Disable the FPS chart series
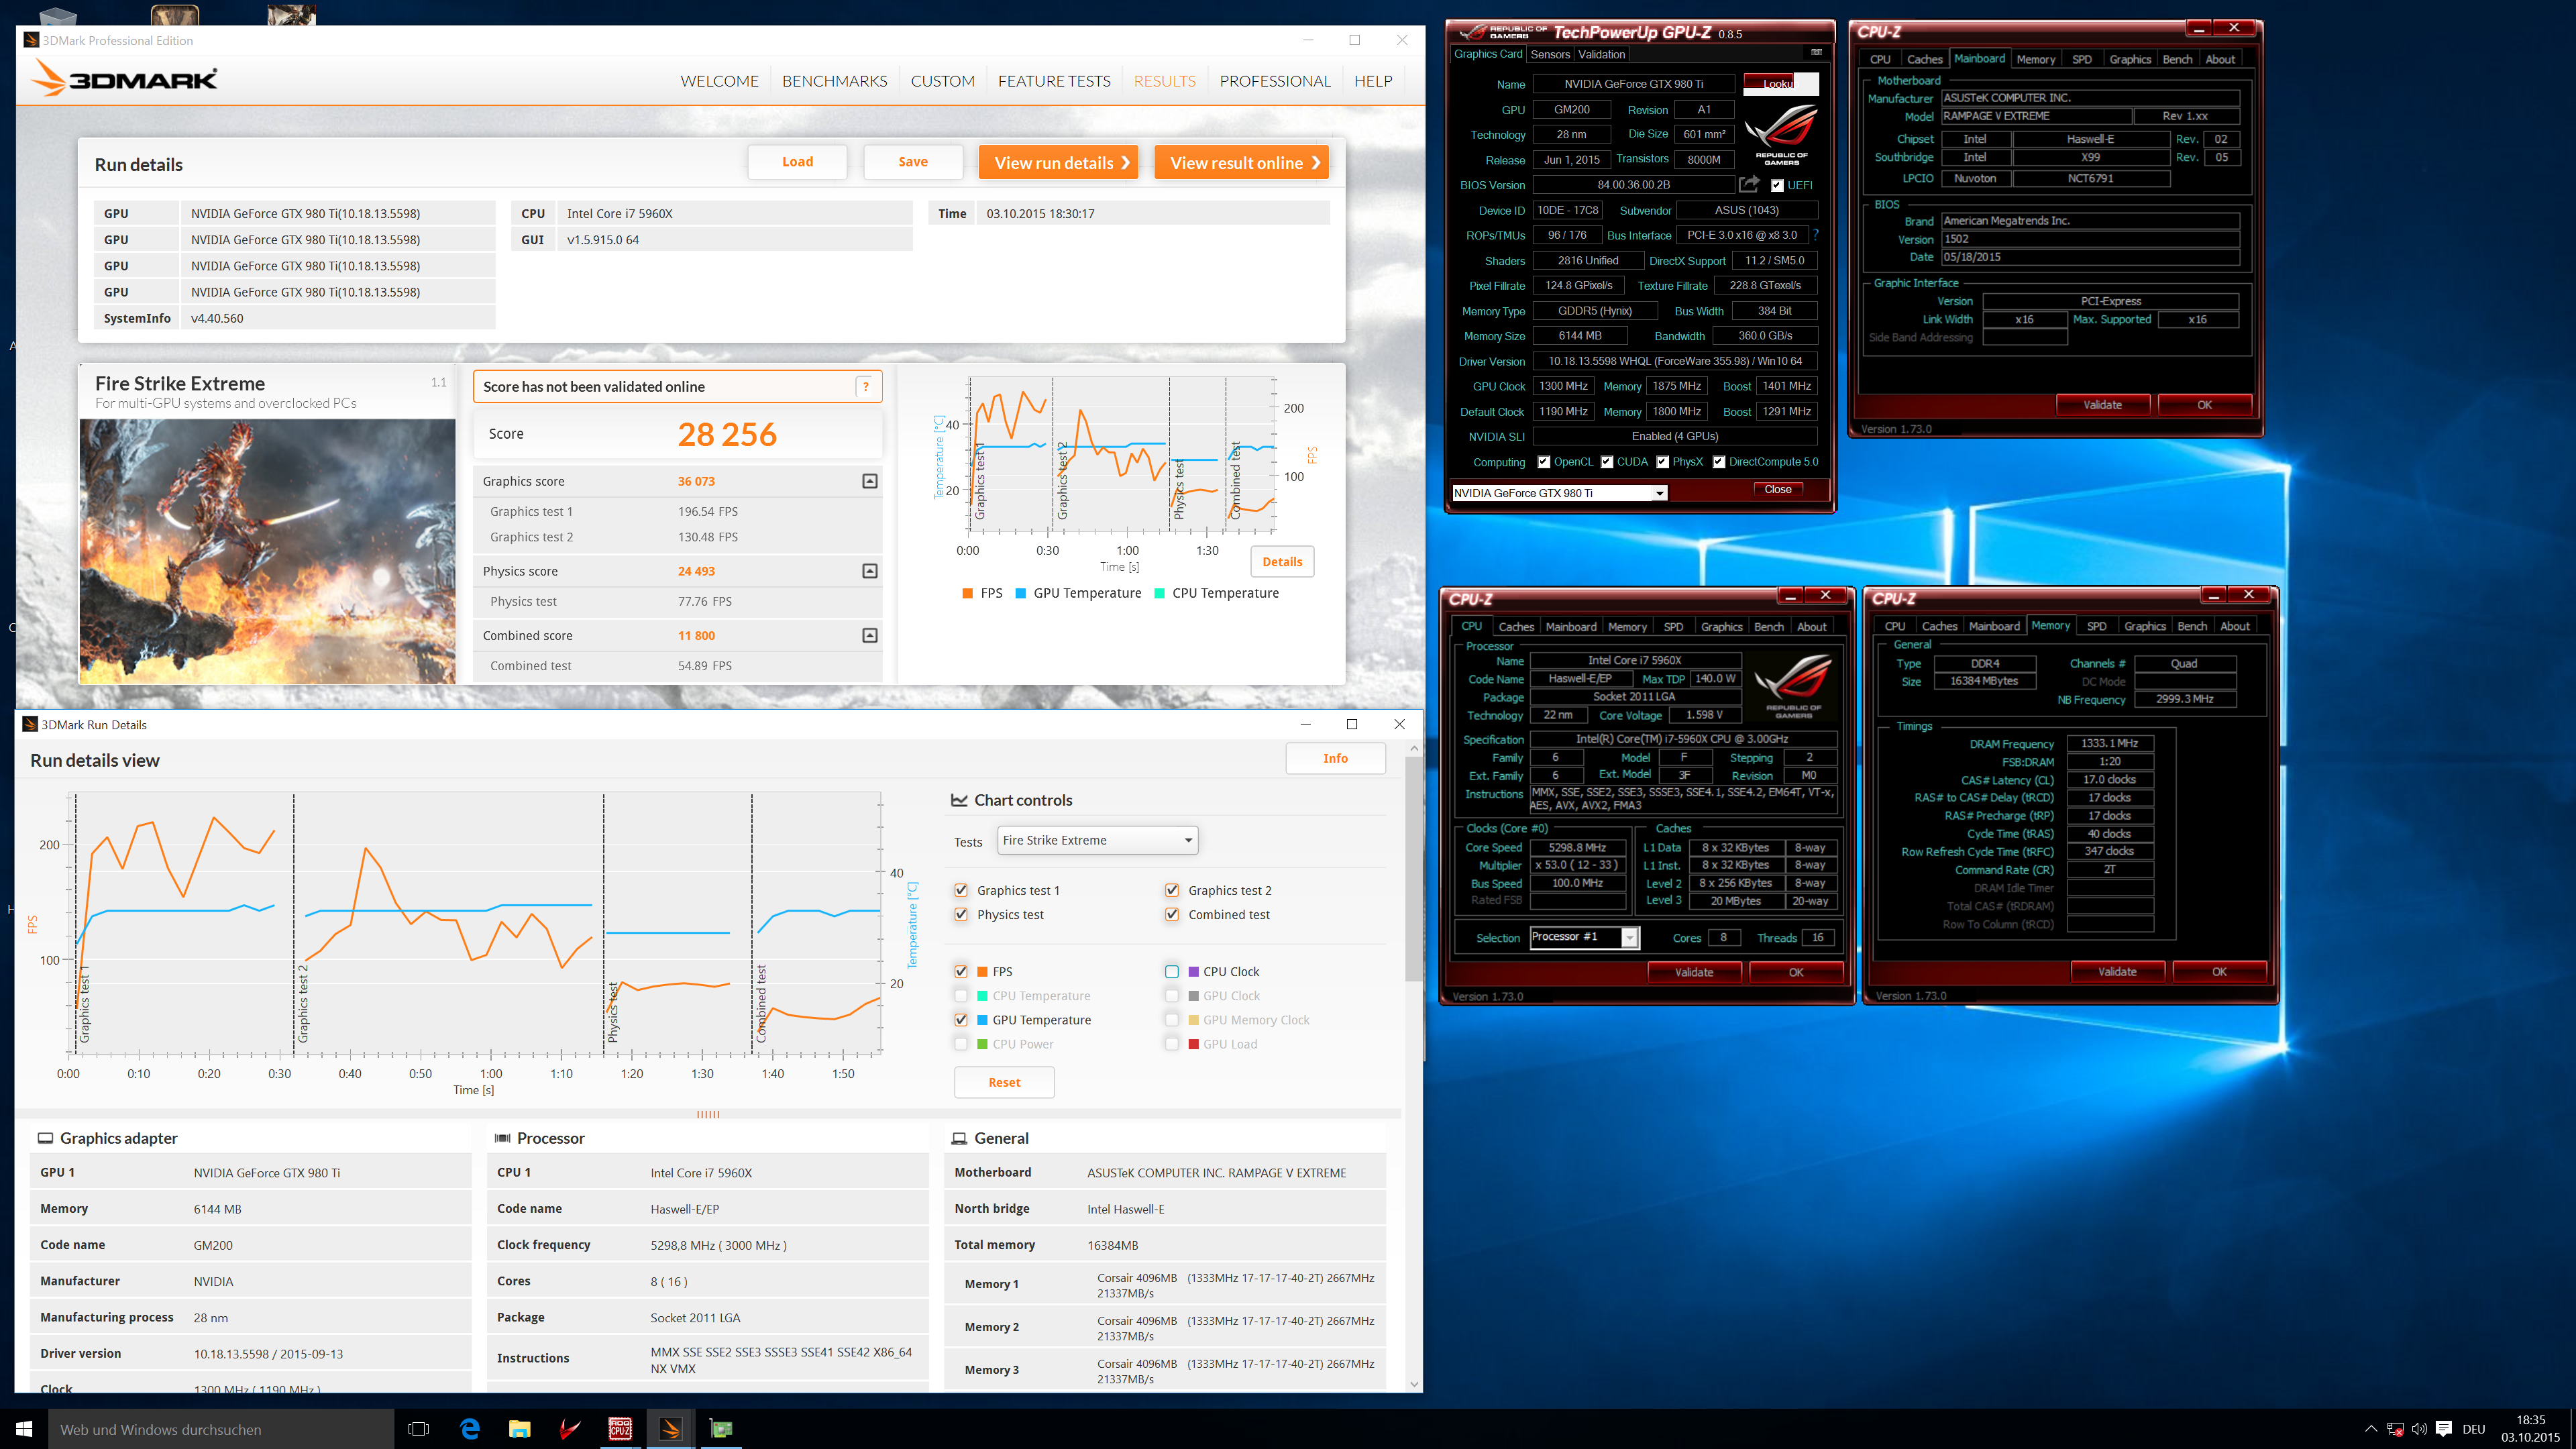The width and height of the screenshot is (2576, 1449). [x=961, y=971]
